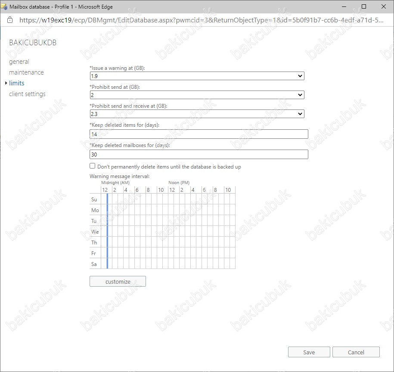This screenshot has width=394, height=372.
Task: Click the 'Keep deleted mailboxes for (days)' field
Action: point(199,154)
